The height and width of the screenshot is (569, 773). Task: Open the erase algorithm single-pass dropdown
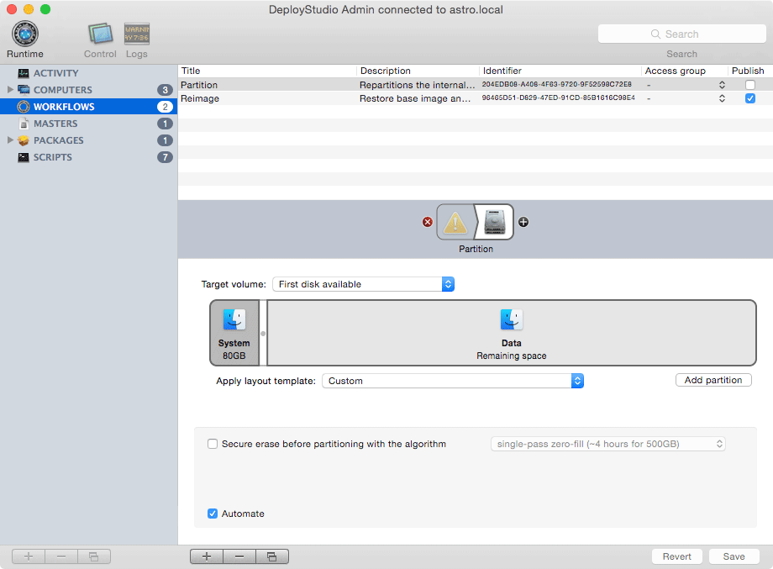(607, 444)
